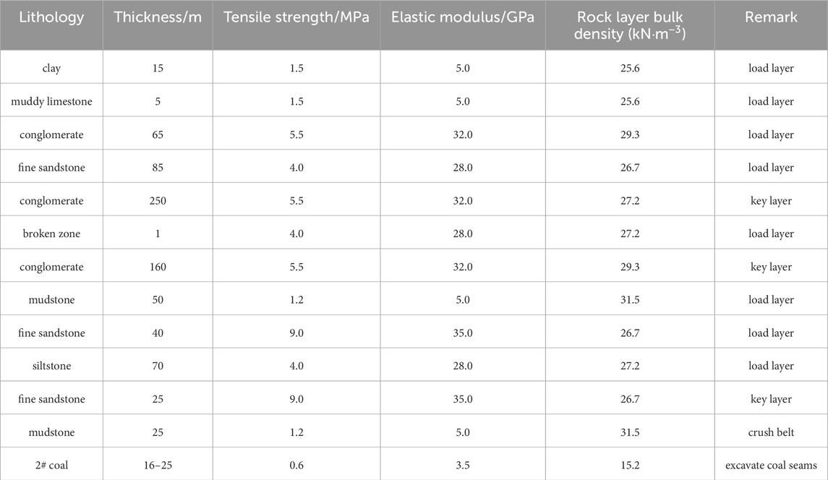This screenshot has height=480, width=828.
Task: Click the Remark column header
Action: click(771, 17)
